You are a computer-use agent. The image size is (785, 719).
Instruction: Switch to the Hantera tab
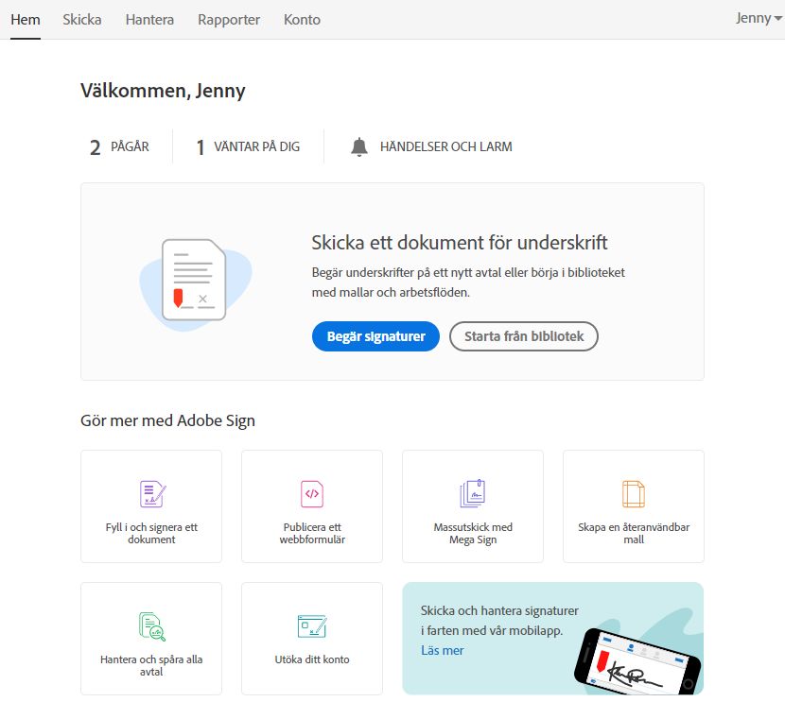[x=149, y=20]
